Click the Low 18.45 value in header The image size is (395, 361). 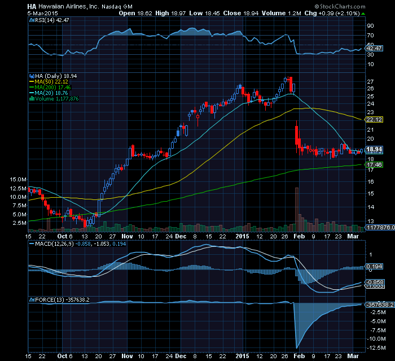(204, 13)
